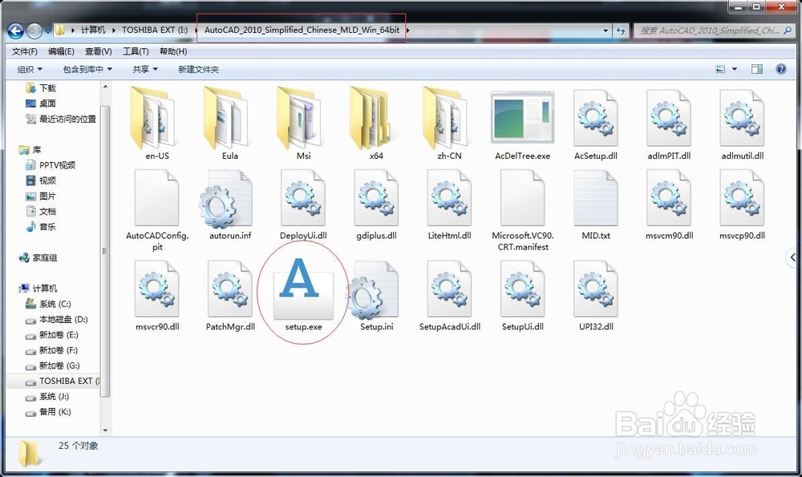Image resolution: width=802 pixels, height=477 pixels.
Task: Select the UPI32.dll file
Action: point(595,296)
